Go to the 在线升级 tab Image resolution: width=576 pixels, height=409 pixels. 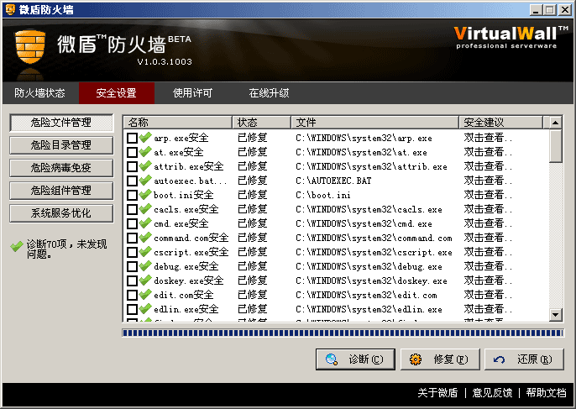point(269,93)
